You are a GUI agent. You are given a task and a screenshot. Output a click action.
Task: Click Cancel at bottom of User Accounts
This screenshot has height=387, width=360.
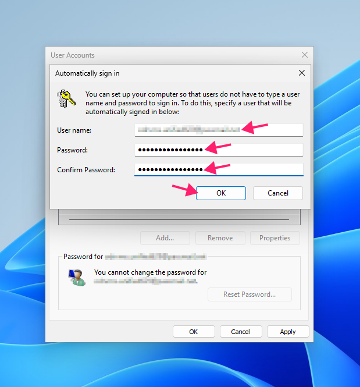241,332
